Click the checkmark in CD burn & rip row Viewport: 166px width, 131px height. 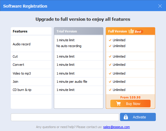click(110, 90)
